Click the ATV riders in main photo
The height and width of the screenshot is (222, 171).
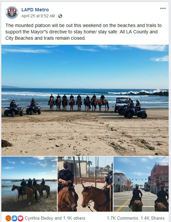click(22, 107)
